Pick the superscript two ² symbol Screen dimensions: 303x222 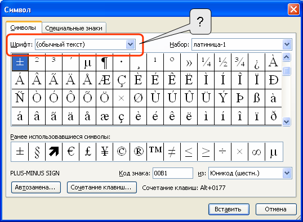(x=37, y=62)
